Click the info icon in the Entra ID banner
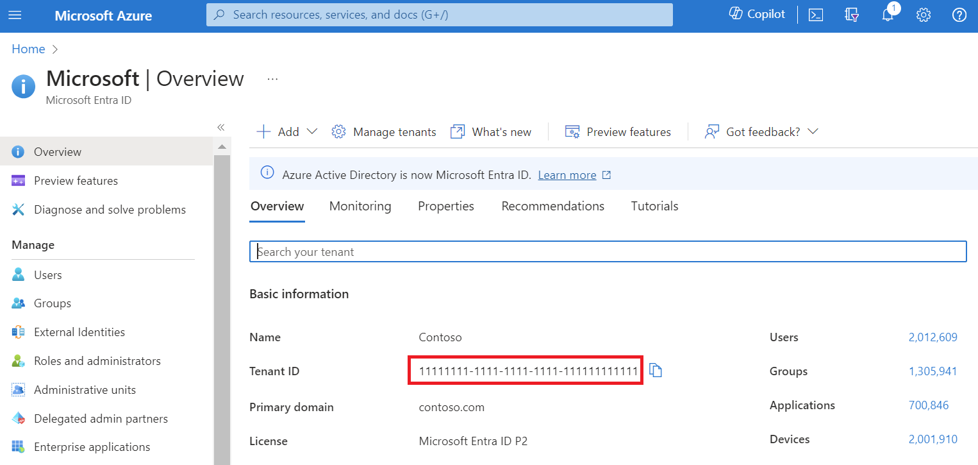The image size is (978, 465). [x=267, y=173]
